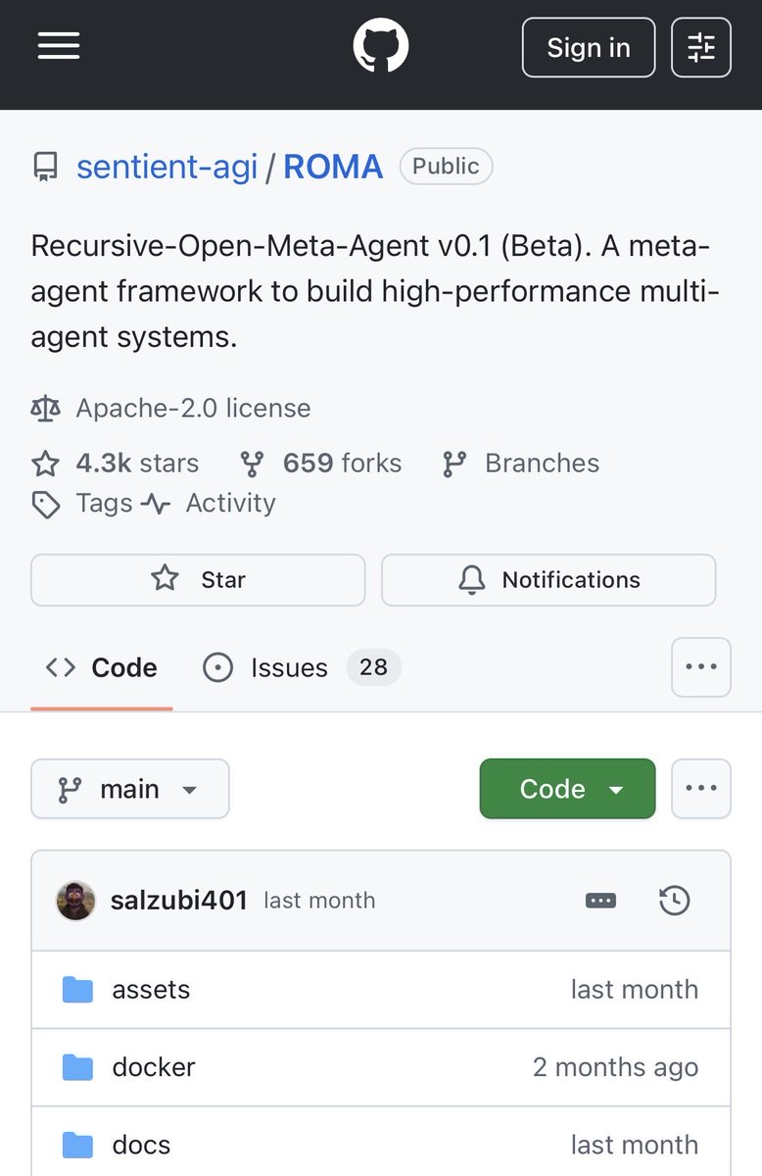The height and width of the screenshot is (1176, 762).
Task: Open the hamburger navigation menu
Action: pyautogui.click(x=59, y=46)
